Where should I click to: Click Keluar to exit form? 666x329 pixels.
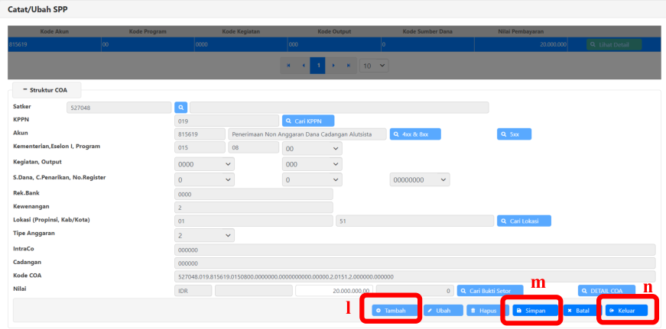[x=626, y=311]
